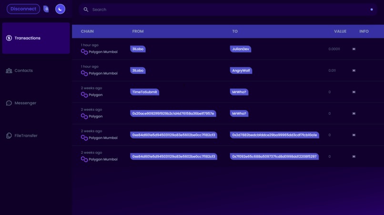Click sender address 0x20ace9092lf6f929b2c1d4d76158a36be1f7957e
The image size is (384, 215).
pyautogui.click(x=173, y=113)
